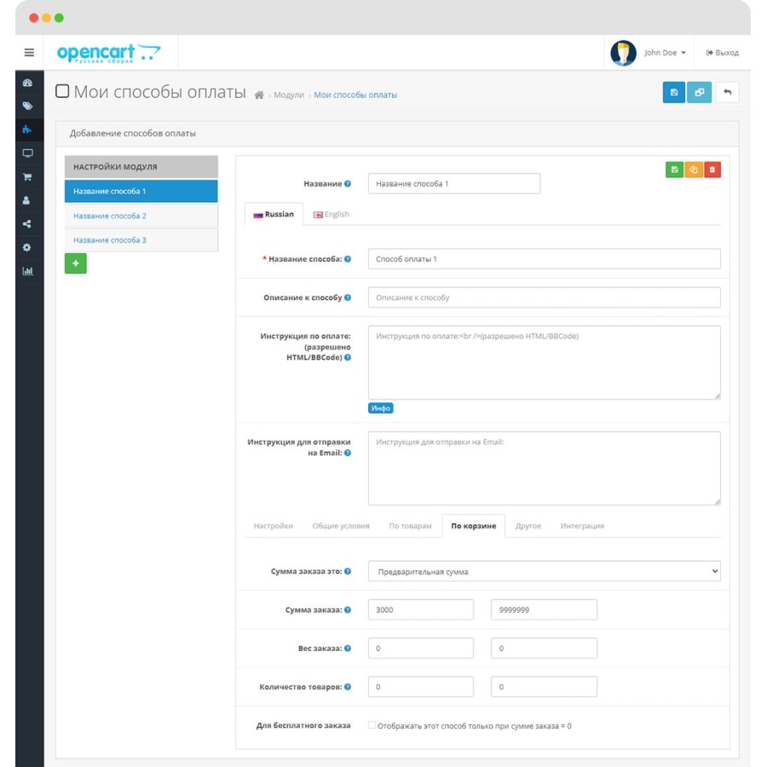This screenshot has height=767, width=767.
Task: Click the minimum order weight field
Action: 421,649
